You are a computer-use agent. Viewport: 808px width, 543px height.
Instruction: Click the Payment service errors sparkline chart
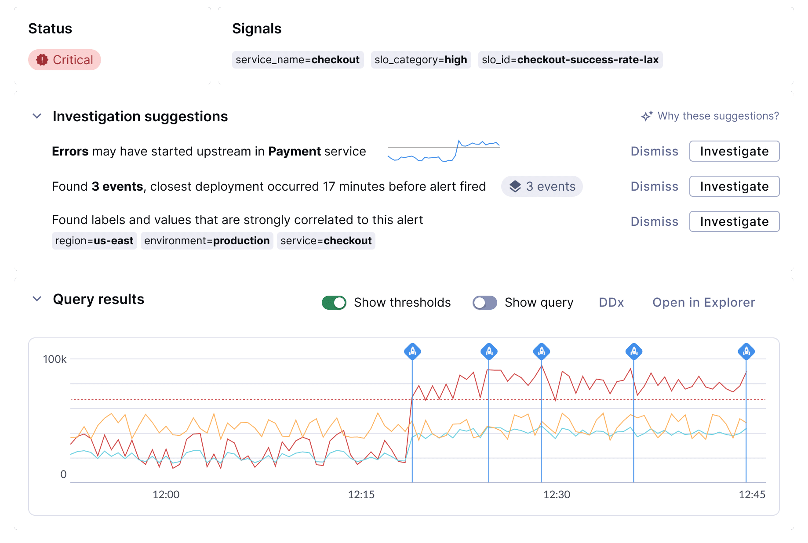[444, 151]
